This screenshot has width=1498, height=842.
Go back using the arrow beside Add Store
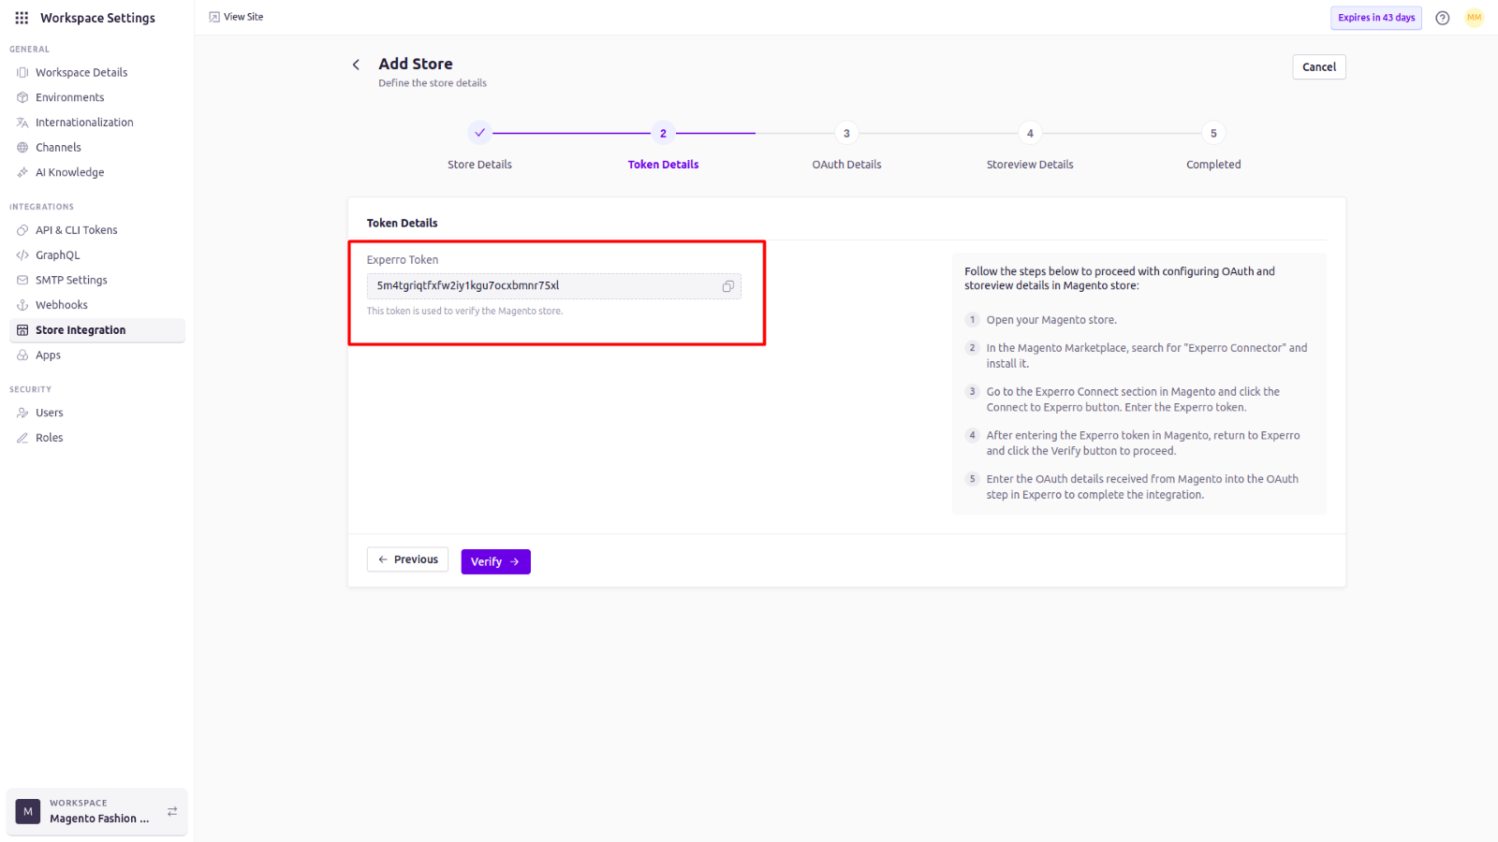(x=356, y=65)
